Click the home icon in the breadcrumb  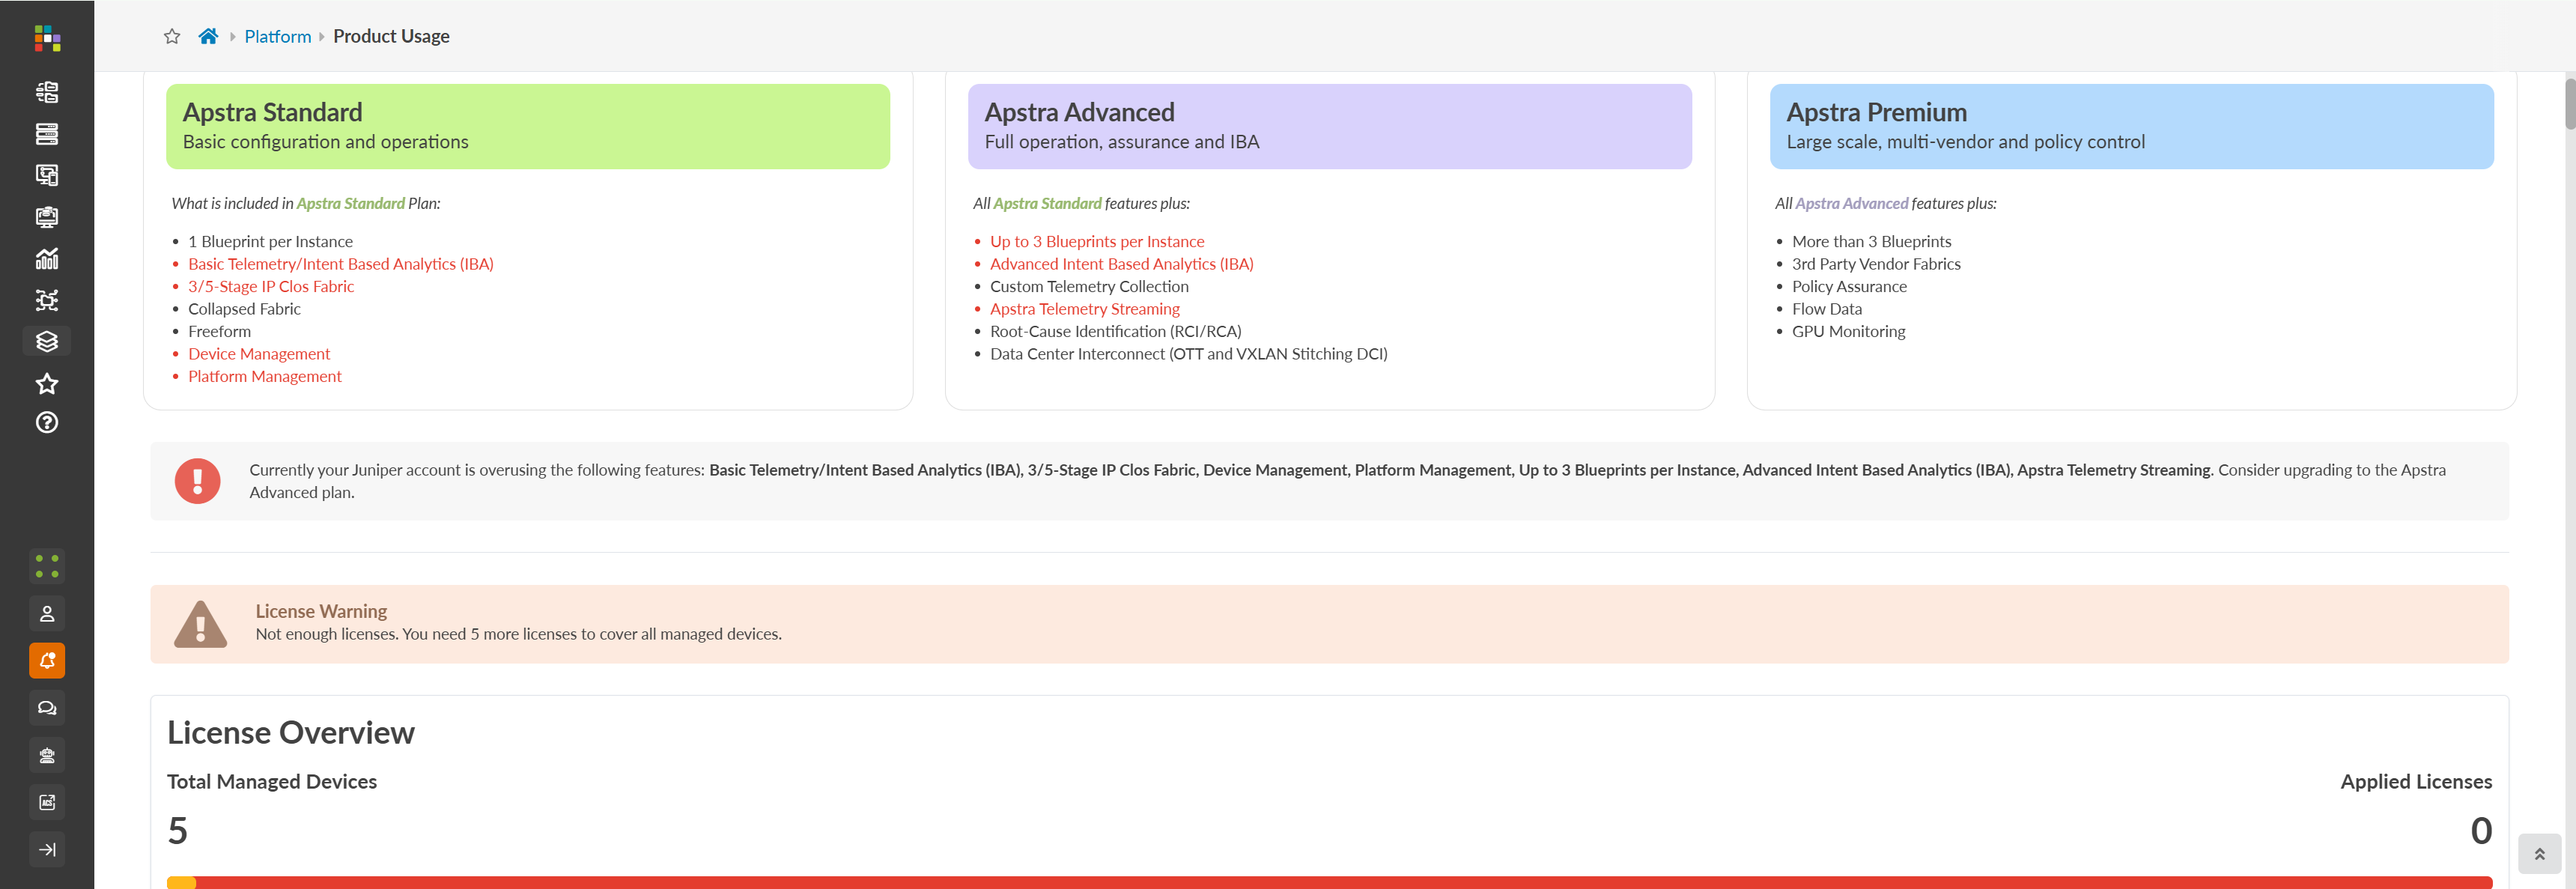tap(207, 35)
